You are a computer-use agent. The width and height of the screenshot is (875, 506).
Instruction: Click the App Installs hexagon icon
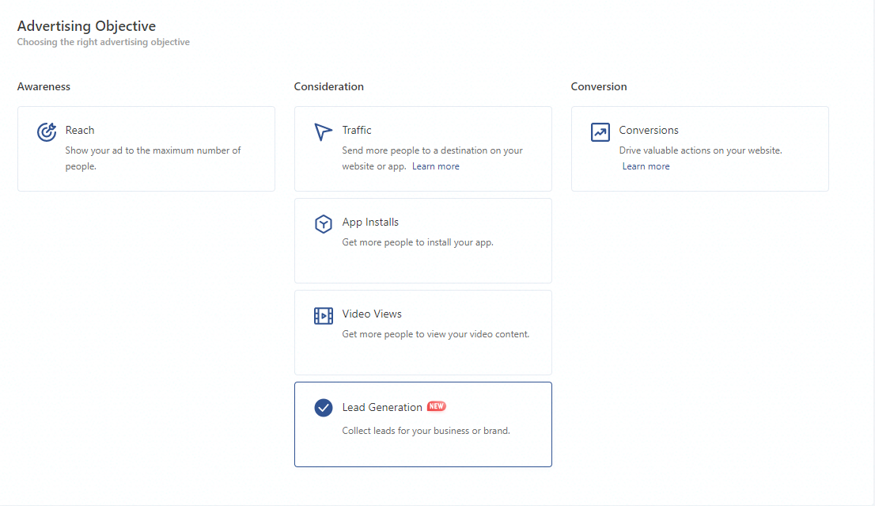click(x=323, y=224)
